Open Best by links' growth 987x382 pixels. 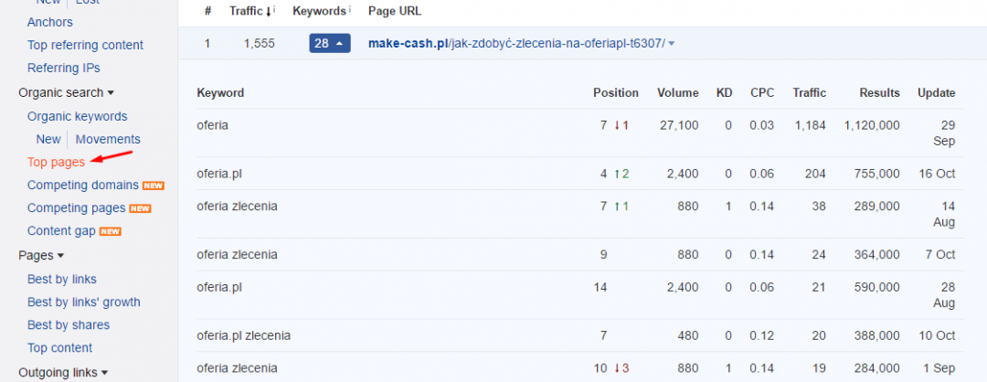[x=83, y=302]
